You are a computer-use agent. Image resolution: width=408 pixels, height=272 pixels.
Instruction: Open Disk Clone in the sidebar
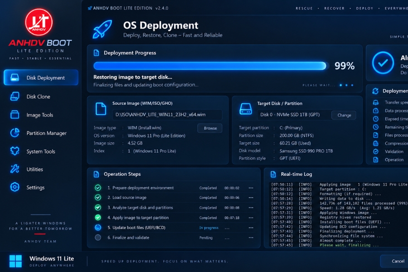pyautogui.click(x=38, y=97)
